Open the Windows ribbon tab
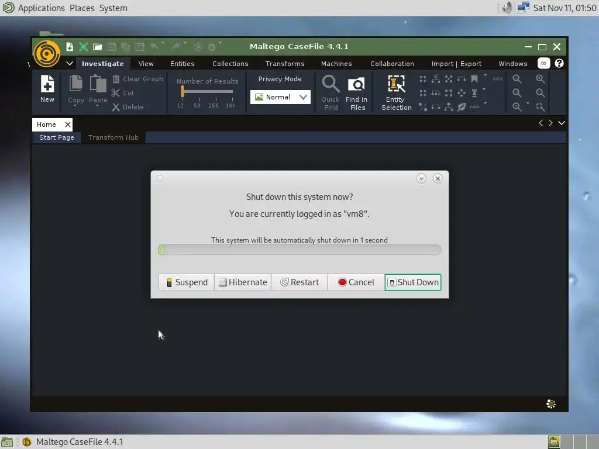599x449 pixels. (513, 64)
